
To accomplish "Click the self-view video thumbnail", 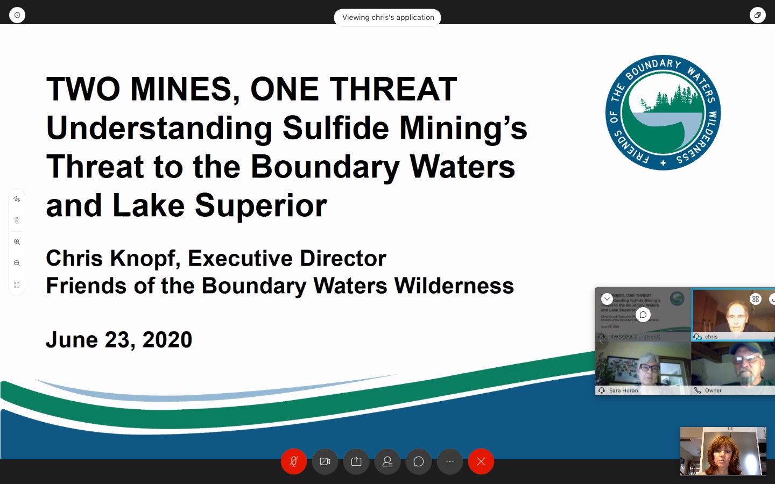I will click(x=723, y=451).
